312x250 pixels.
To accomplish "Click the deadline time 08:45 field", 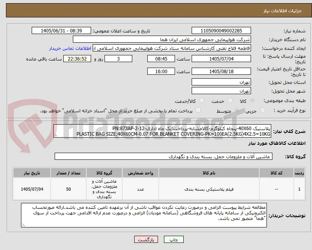I will click(x=161, y=59).
